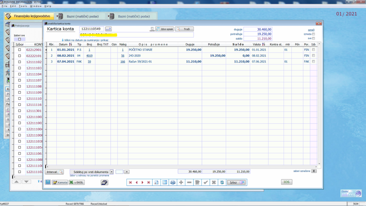Open nalog link 166
Viewport: 366px width, 206px height.
pyautogui.click(x=123, y=62)
